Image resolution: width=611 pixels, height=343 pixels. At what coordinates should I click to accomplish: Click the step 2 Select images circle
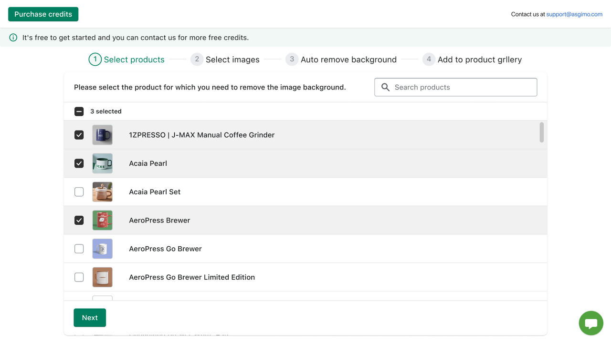(197, 59)
